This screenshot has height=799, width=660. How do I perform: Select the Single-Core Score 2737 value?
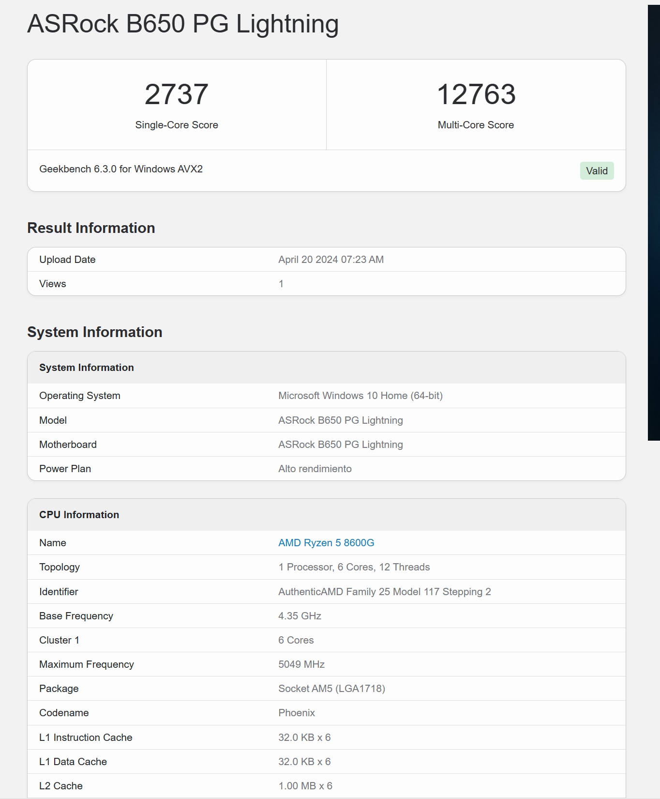pyautogui.click(x=177, y=94)
